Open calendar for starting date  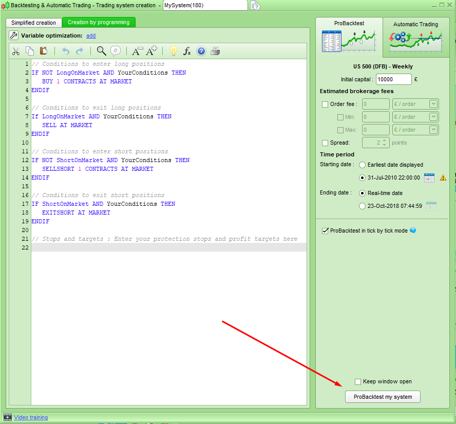point(429,178)
